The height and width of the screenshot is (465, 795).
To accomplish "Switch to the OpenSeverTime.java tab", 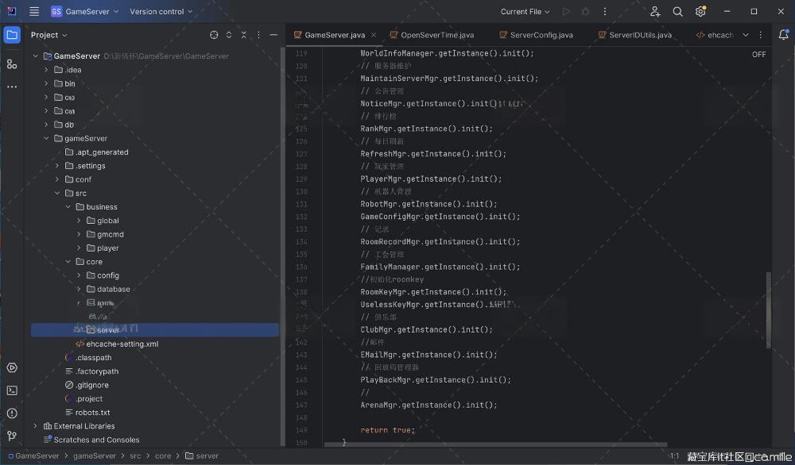I will tap(436, 35).
